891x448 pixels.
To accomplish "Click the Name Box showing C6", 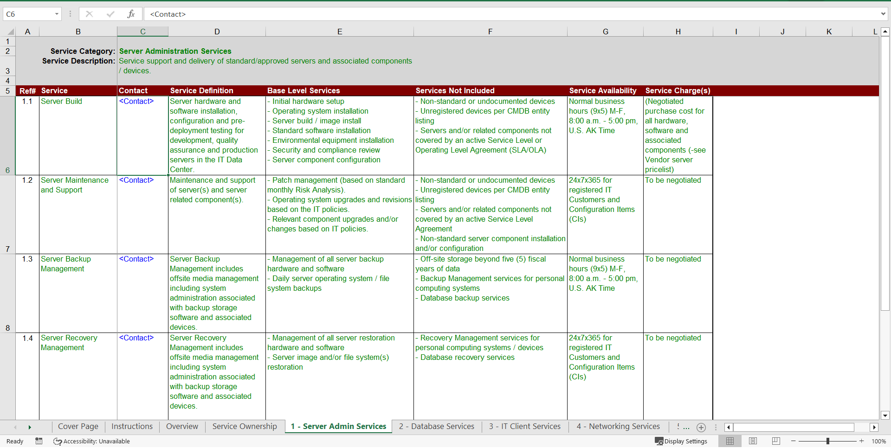I will pos(28,14).
